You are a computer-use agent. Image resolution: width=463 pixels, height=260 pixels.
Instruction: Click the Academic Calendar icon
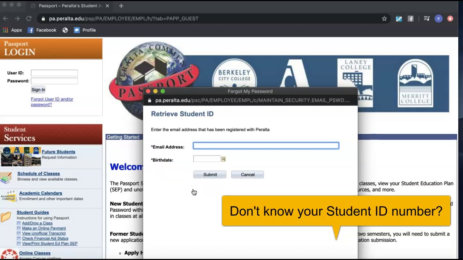[8, 196]
